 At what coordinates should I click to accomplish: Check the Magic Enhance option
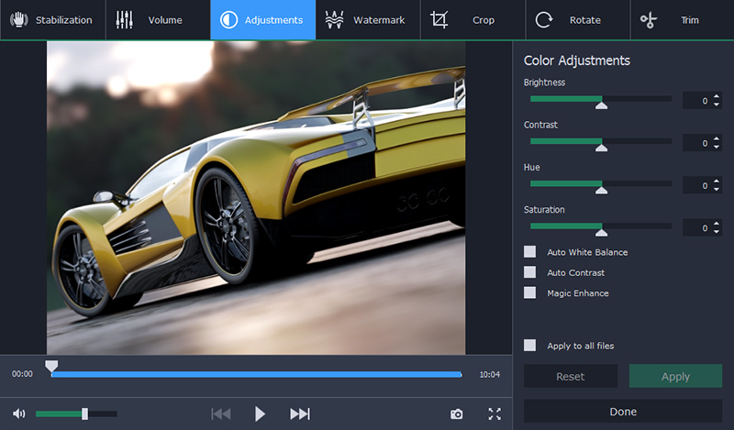pos(529,292)
